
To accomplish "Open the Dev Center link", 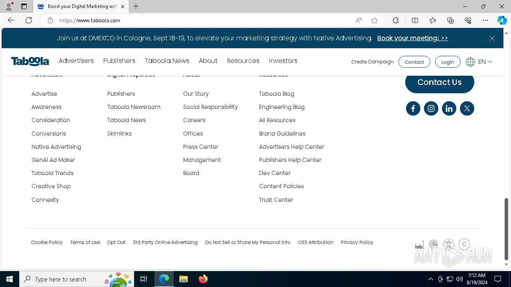I will point(275,173).
